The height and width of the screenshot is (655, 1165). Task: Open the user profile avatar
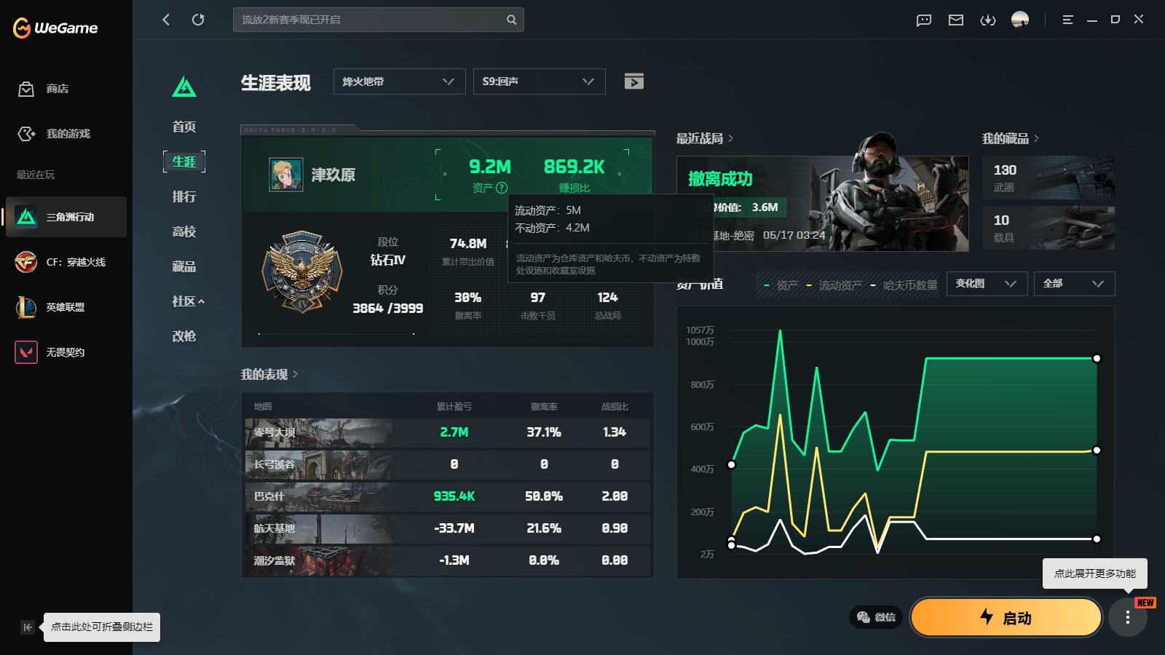(1020, 20)
